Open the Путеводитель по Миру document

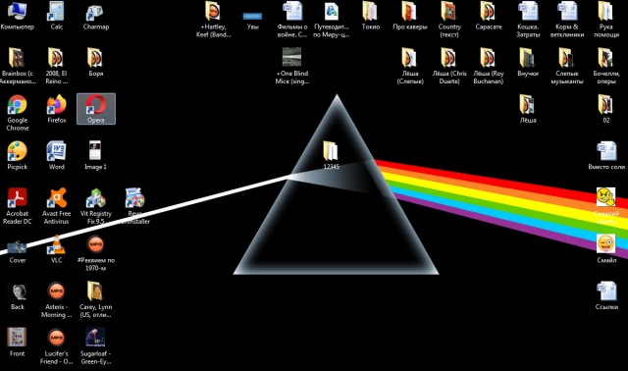pyautogui.click(x=332, y=20)
